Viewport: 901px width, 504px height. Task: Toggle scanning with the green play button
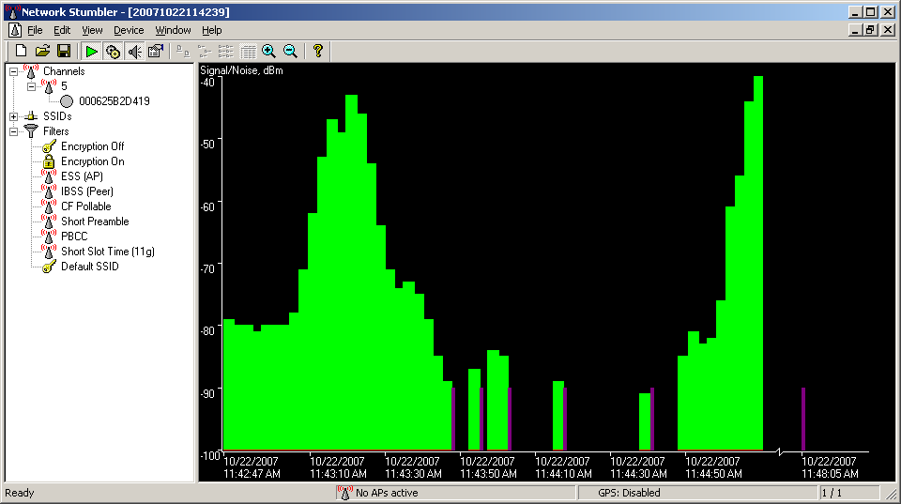click(x=91, y=51)
